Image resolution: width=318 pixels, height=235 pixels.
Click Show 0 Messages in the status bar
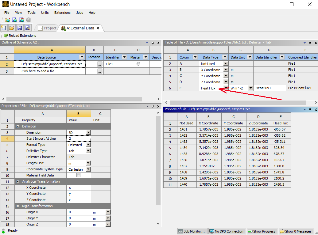tap(296, 231)
